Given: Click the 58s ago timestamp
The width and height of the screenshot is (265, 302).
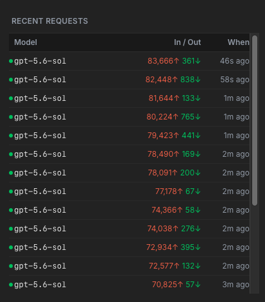Looking at the screenshot, I should pos(235,80).
